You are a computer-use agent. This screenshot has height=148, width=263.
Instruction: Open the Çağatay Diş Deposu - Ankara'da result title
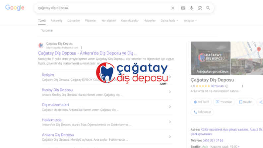pos(88,53)
